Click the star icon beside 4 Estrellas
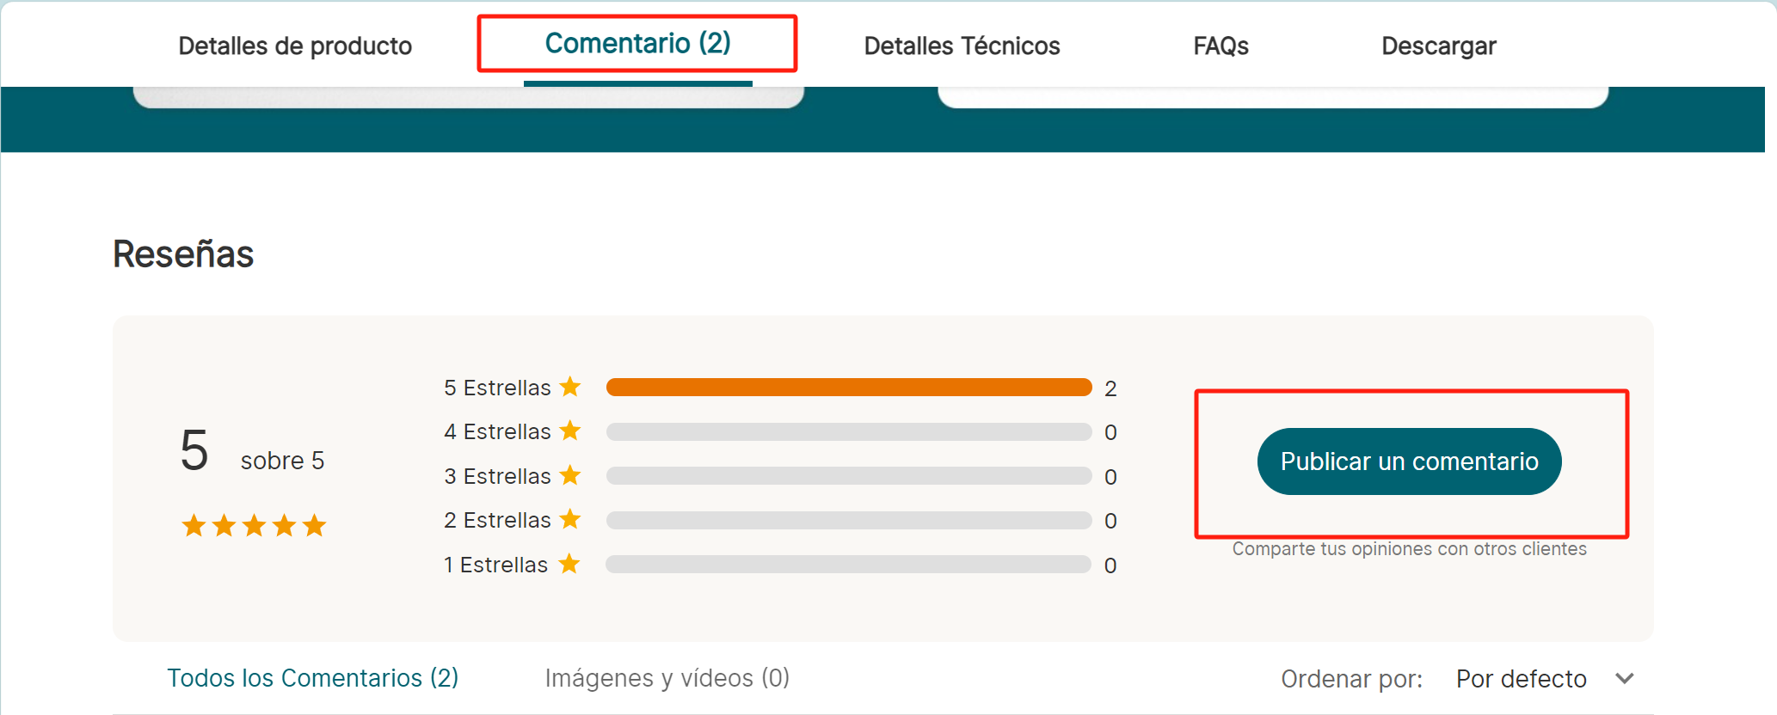1777x715 pixels. (x=570, y=431)
